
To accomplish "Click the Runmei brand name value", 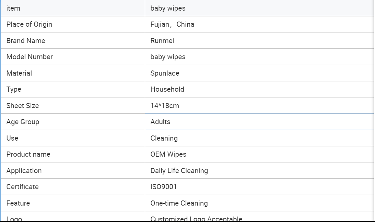I will click(162, 41).
